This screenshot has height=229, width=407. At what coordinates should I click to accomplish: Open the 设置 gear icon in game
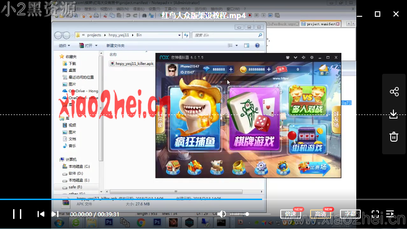click(x=261, y=168)
